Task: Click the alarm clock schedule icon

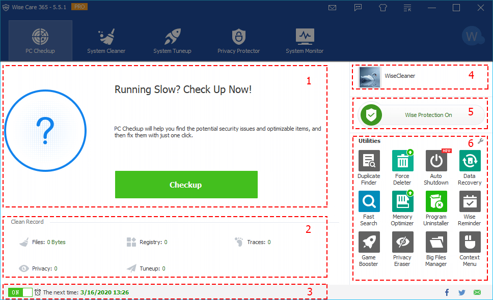Action: (38, 292)
